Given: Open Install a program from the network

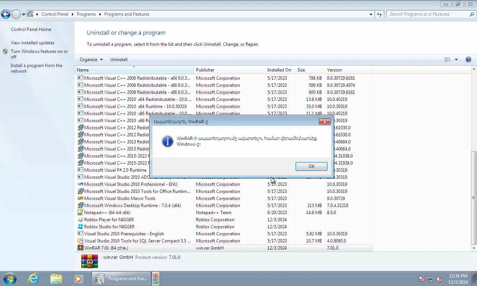Looking at the screenshot, I should pos(37,68).
